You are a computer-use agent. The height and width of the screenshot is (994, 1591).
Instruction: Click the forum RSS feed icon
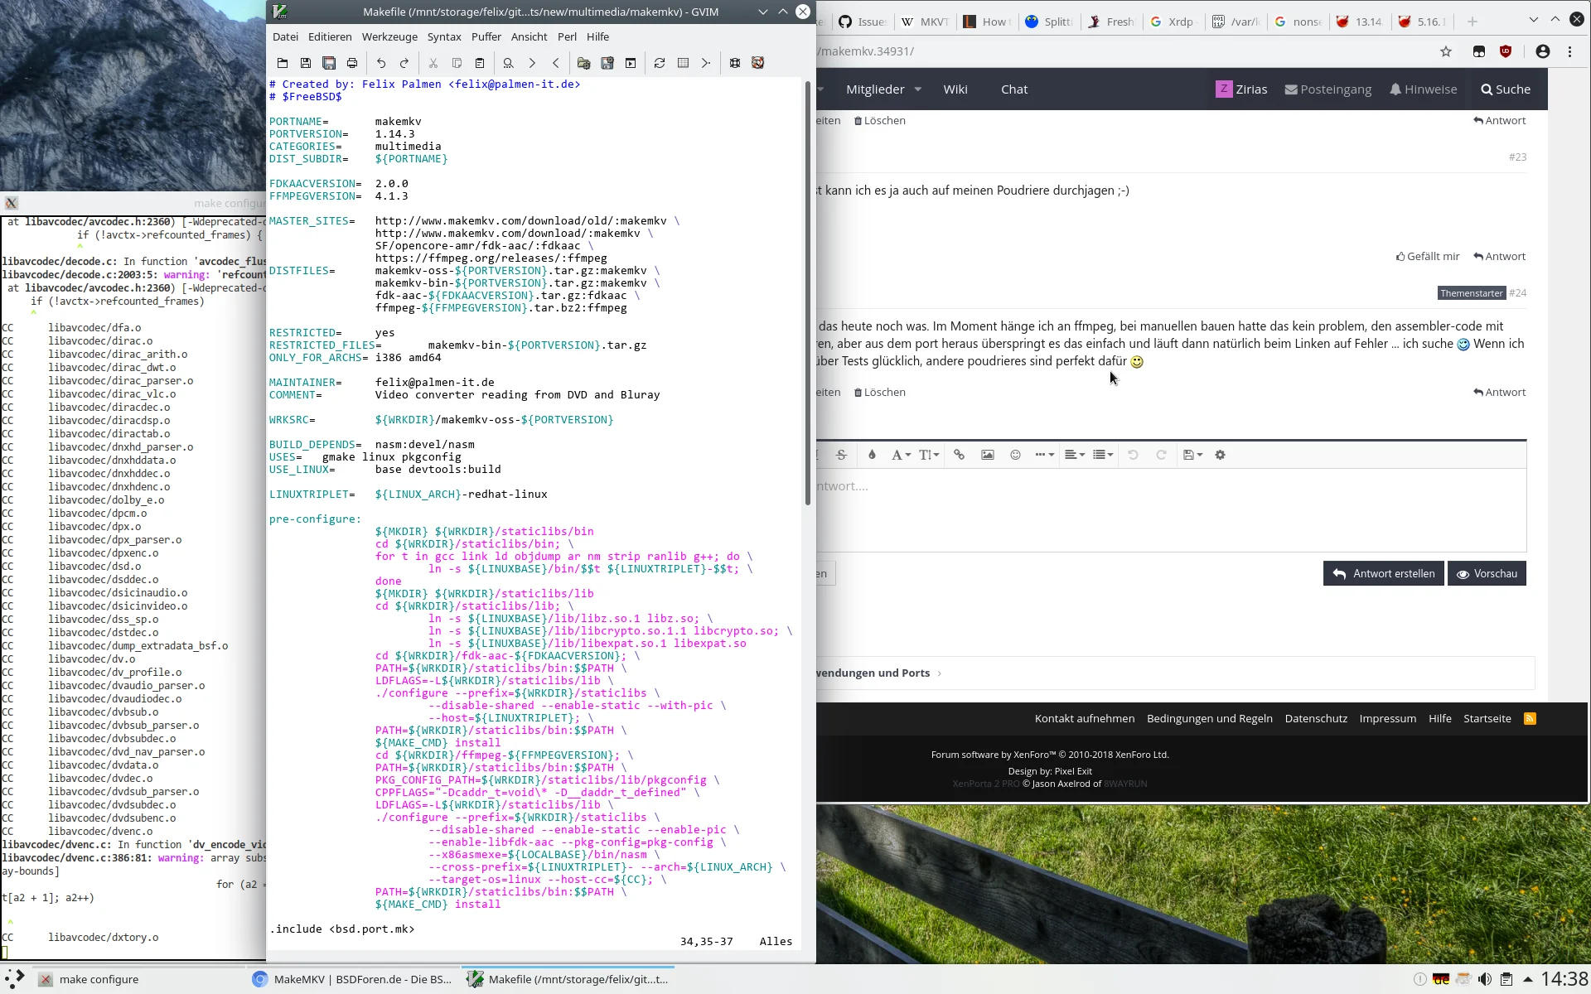(1531, 718)
